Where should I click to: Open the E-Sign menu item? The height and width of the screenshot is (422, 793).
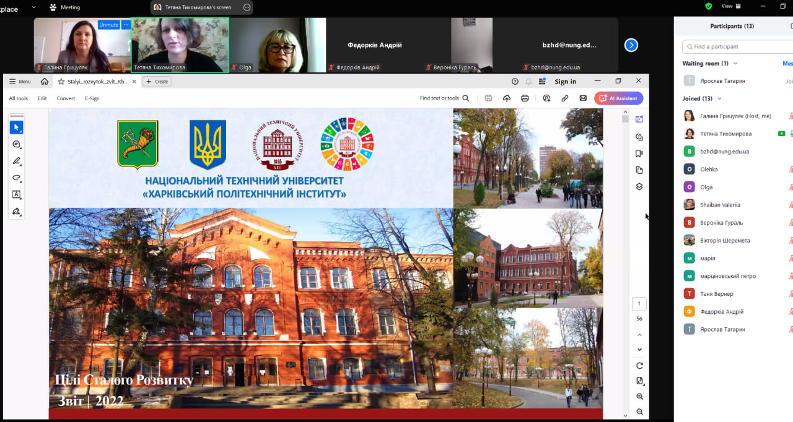click(92, 98)
